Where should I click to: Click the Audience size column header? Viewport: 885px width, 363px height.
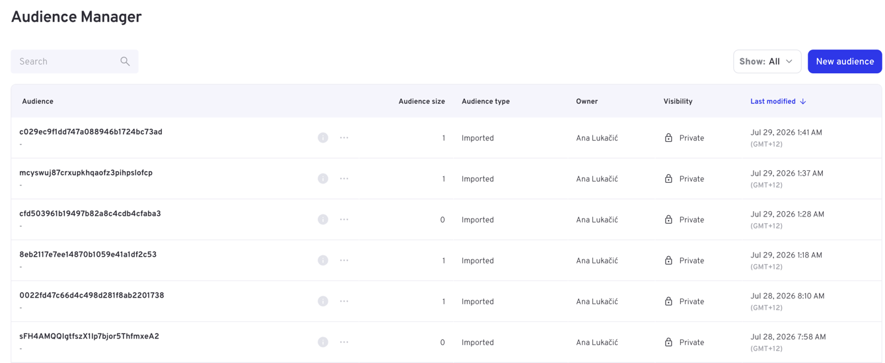[x=421, y=102]
